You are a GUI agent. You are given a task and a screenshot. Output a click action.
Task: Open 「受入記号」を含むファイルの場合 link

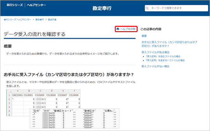click(163, 56)
